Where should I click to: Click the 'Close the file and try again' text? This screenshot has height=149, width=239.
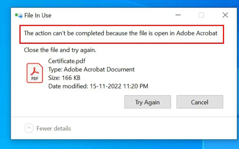(60, 50)
